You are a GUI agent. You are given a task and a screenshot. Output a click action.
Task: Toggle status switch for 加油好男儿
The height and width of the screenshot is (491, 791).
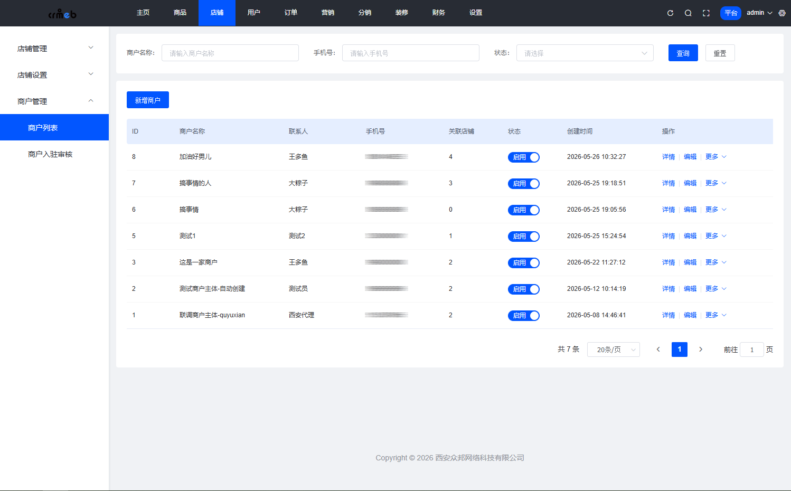(x=524, y=157)
